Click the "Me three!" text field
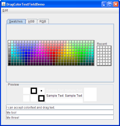The image size is (120, 126). click(x=60, y=117)
